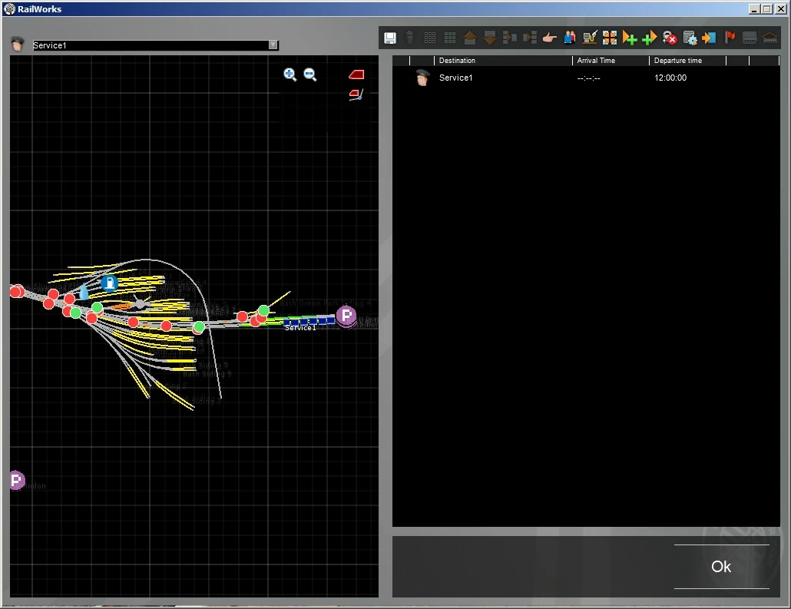
Task: Click the red flag icon
Action: 730,38
